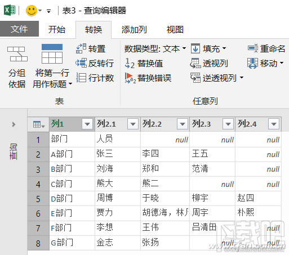Image resolution: width=289 pixels, height=255 pixels.
Task: Click the 转置 transpose icon
Action: coord(81,48)
